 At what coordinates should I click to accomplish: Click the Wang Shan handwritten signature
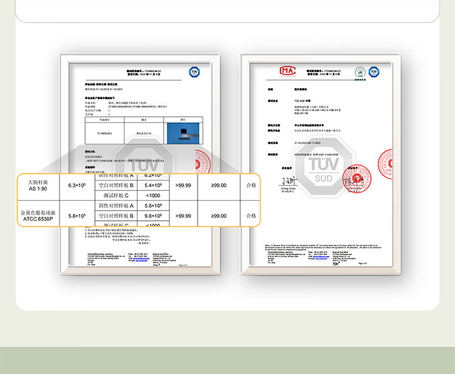click(288, 180)
